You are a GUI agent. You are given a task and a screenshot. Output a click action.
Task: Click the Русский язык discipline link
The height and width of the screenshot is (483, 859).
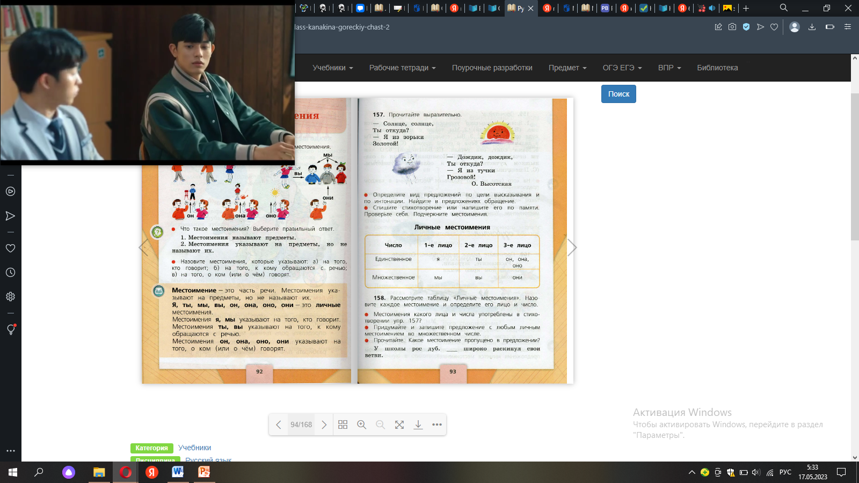pos(208,460)
